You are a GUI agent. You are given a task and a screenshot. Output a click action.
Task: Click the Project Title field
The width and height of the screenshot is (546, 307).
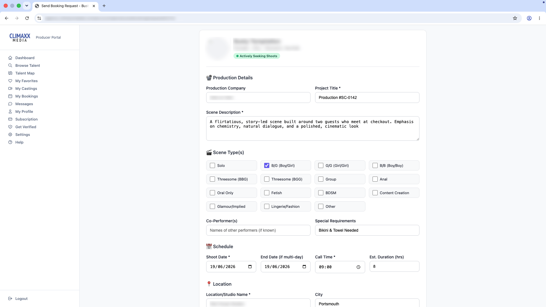coord(367,98)
